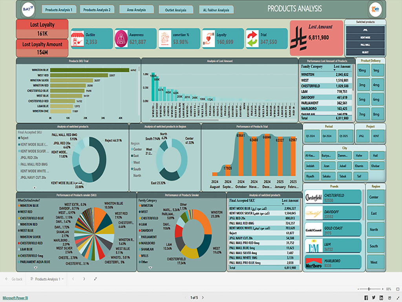Click the embed share icon in status bar

point(390,298)
